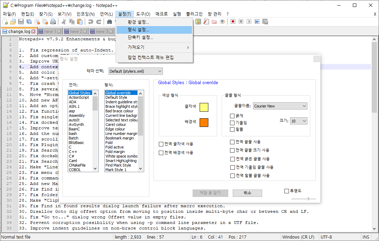Viewport: 379px width, 241px height.
Task: Click the Save recorded macro icon
Action: 265,22
